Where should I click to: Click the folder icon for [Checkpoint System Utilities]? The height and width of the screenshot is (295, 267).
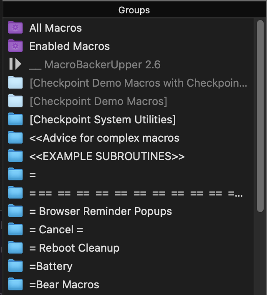(15, 119)
